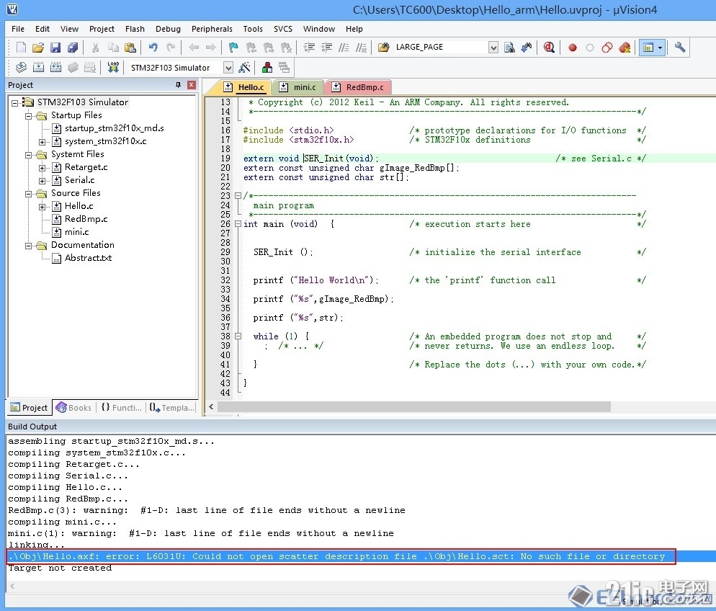
Task: Open a file with the folder icon
Action: (x=38, y=48)
